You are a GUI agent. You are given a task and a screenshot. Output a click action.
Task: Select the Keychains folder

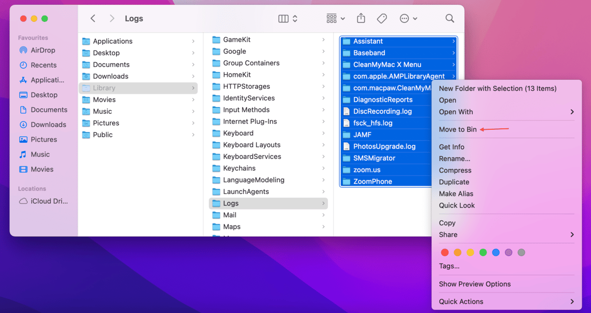pos(268,168)
